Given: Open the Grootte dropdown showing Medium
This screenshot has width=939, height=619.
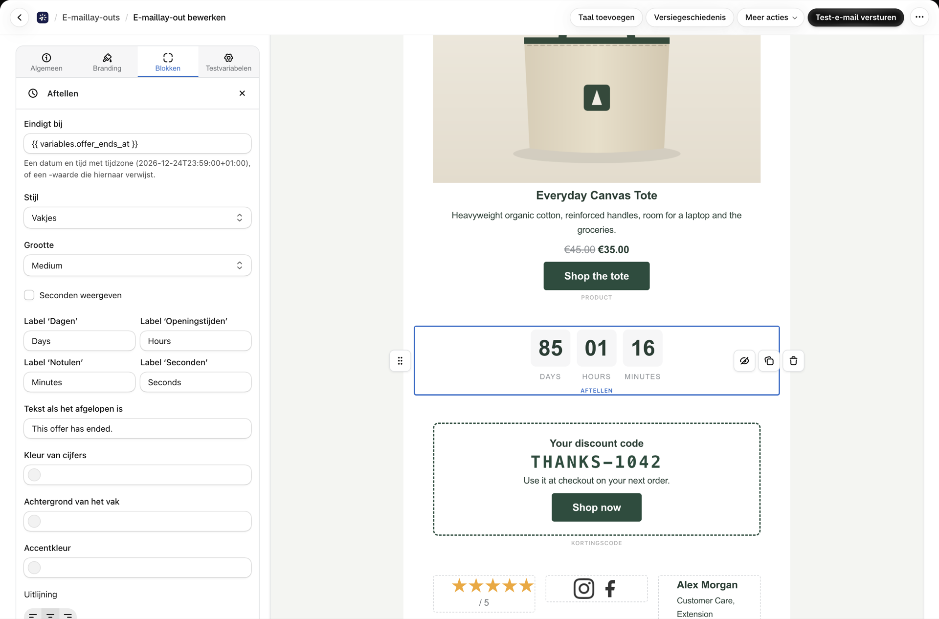Looking at the screenshot, I should (137, 265).
